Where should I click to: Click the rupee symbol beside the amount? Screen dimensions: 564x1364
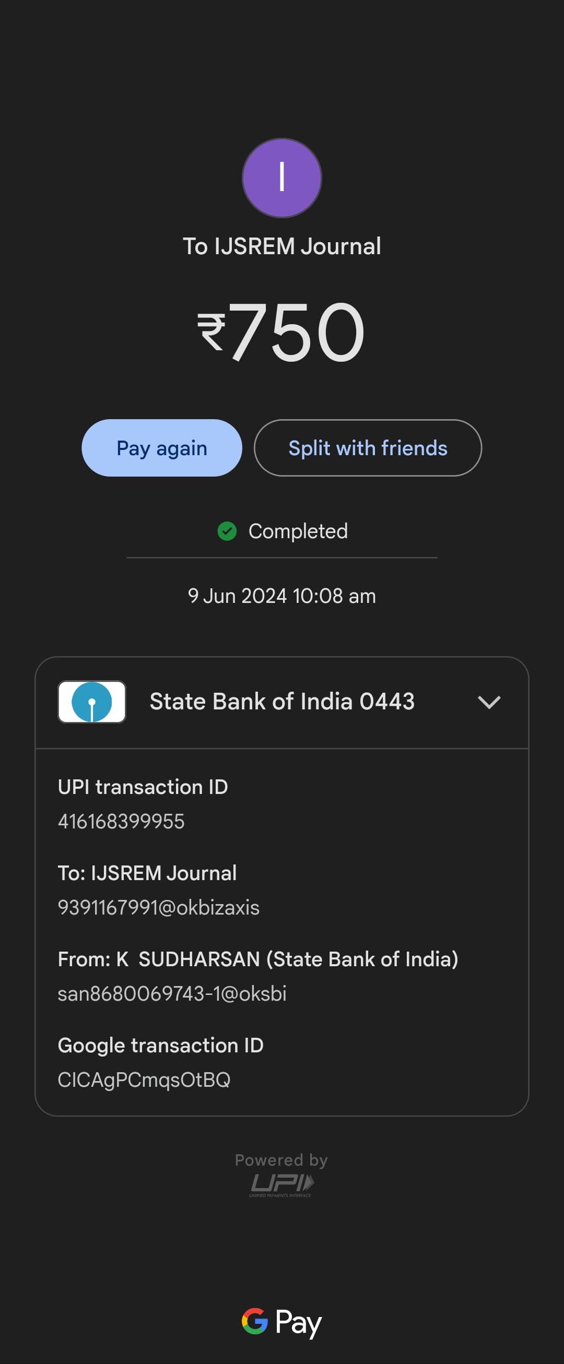pyautogui.click(x=212, y=331)
